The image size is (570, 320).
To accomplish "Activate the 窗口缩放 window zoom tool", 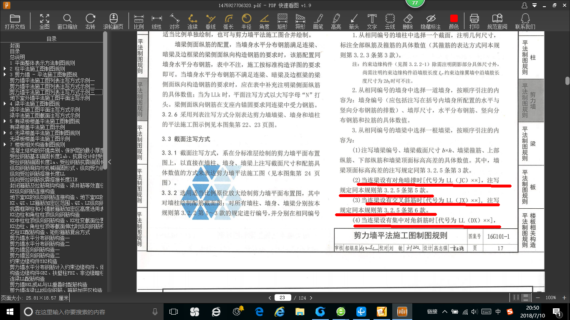I will click(67, 21).
